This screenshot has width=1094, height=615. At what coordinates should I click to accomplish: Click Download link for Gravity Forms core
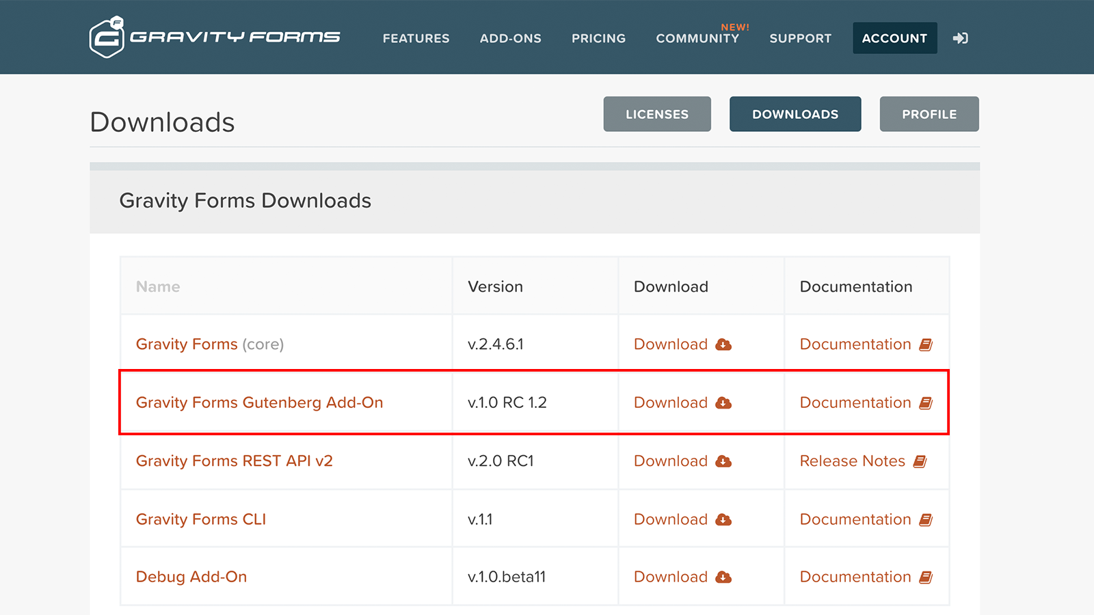[x=671, y=344]
